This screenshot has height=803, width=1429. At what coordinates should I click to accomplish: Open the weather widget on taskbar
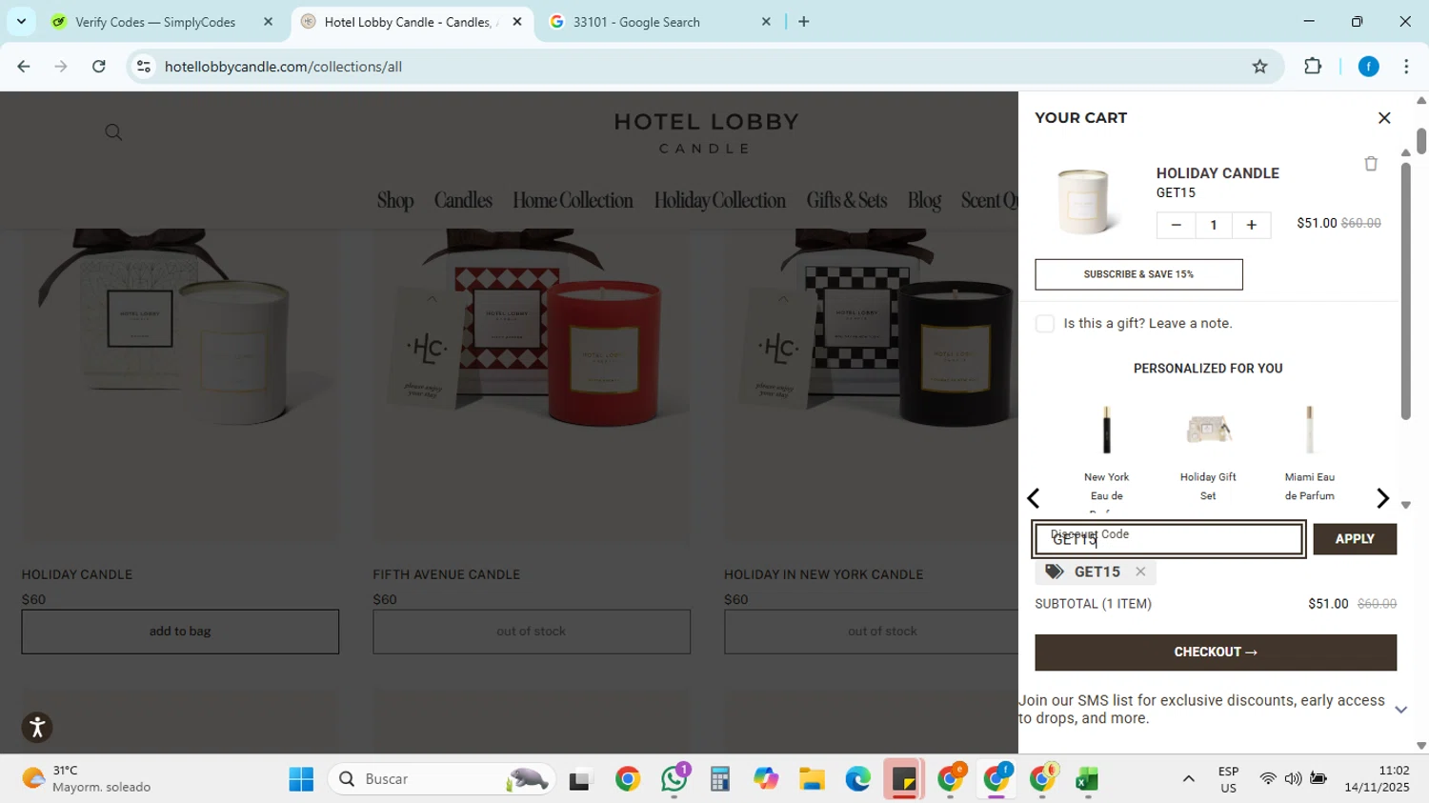coord(86,779)
